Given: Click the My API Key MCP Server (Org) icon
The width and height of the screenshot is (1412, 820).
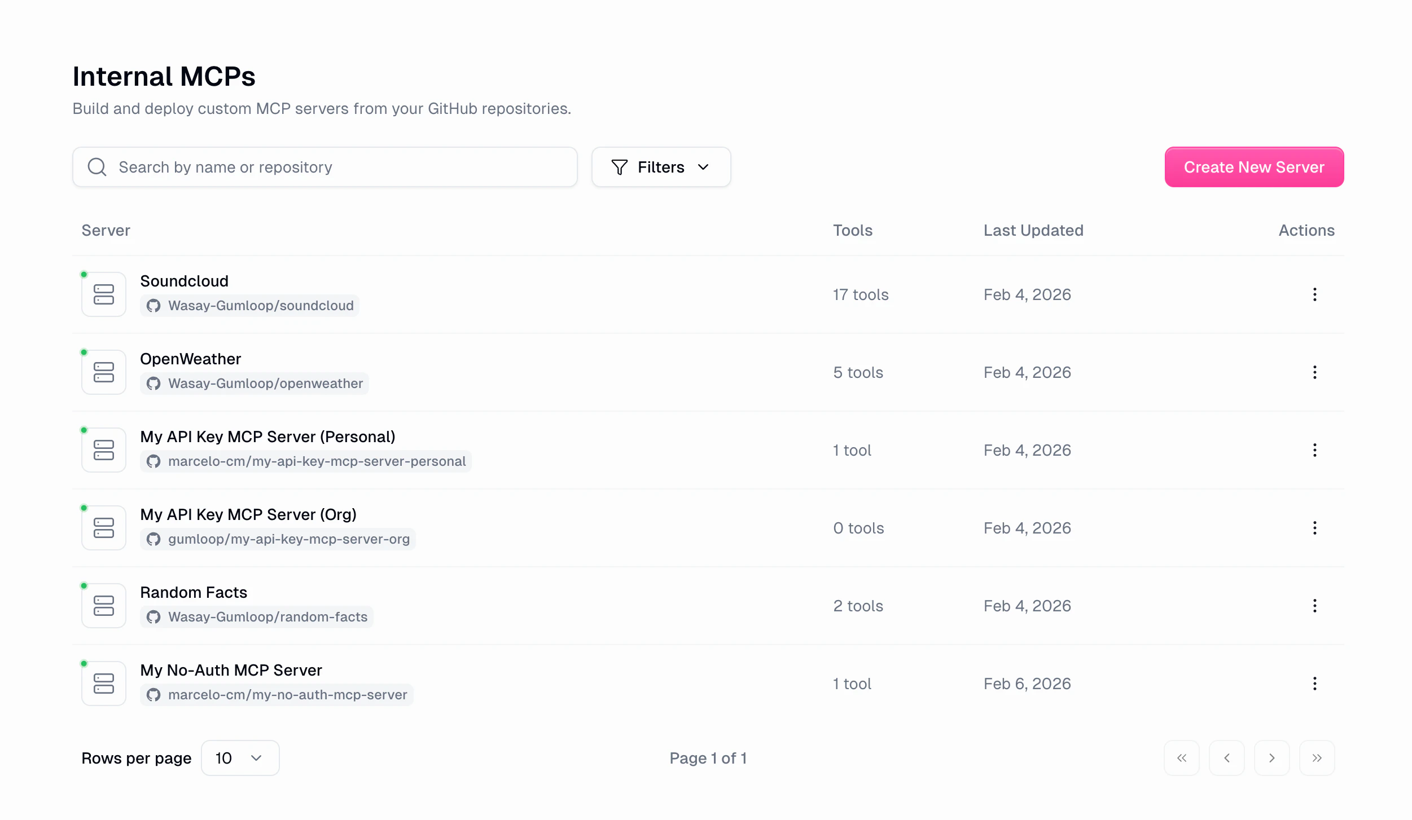Looking at the screenshot, I should point(104,528).
